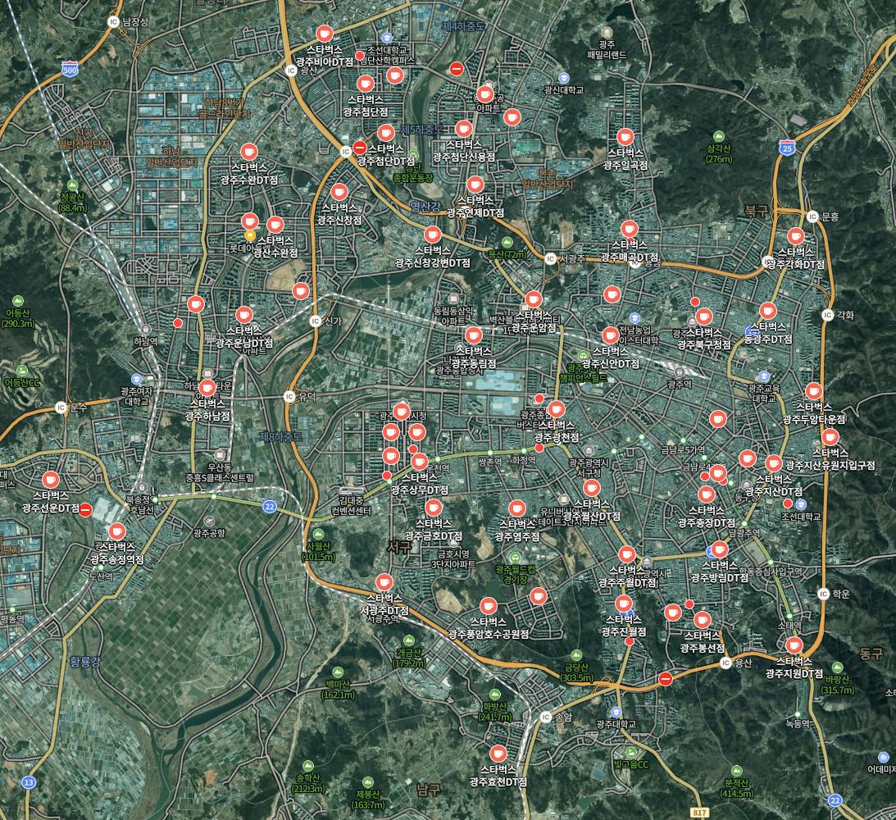Open the 광주두암타운점 Starbucks marker
896x820 pixels.
point(814,391)
